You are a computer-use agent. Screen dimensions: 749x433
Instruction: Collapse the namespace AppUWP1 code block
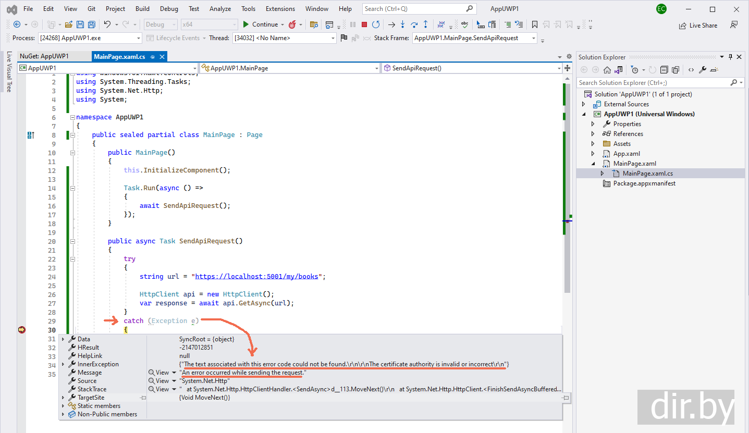[72, 117]
